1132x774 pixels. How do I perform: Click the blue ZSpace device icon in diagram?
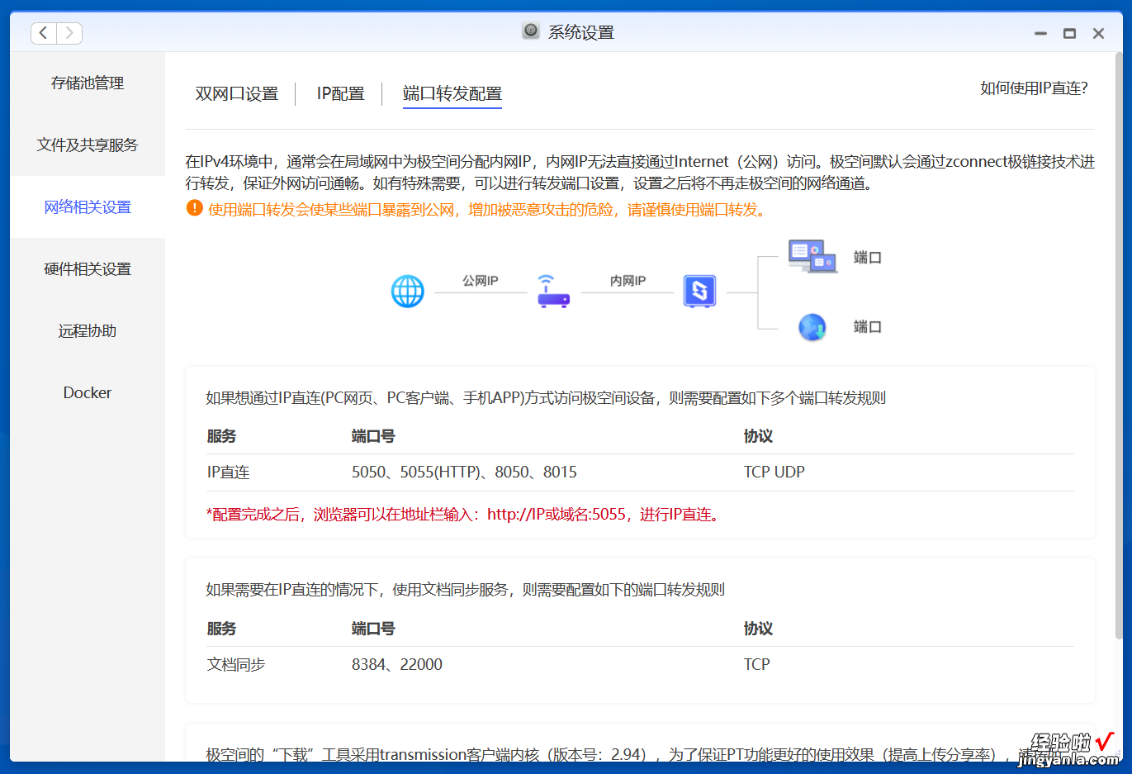click(x=699, y=292)
